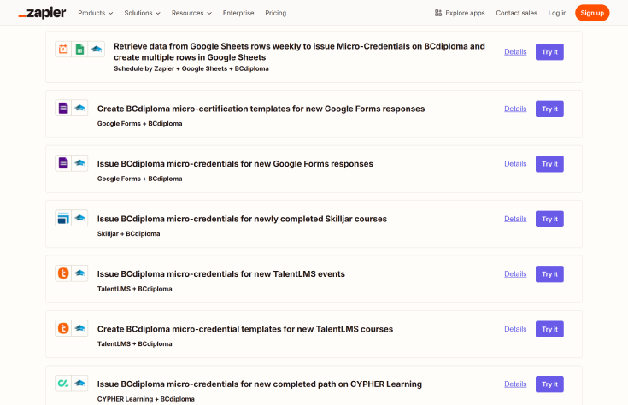Go to the Pricing page
The width and height of the screenshot is (628, 405).
[275, 13]
